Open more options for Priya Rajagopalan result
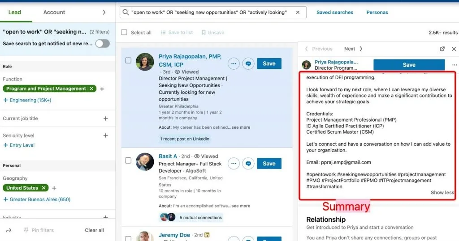 pyautogui.click(x=234, y=63)
